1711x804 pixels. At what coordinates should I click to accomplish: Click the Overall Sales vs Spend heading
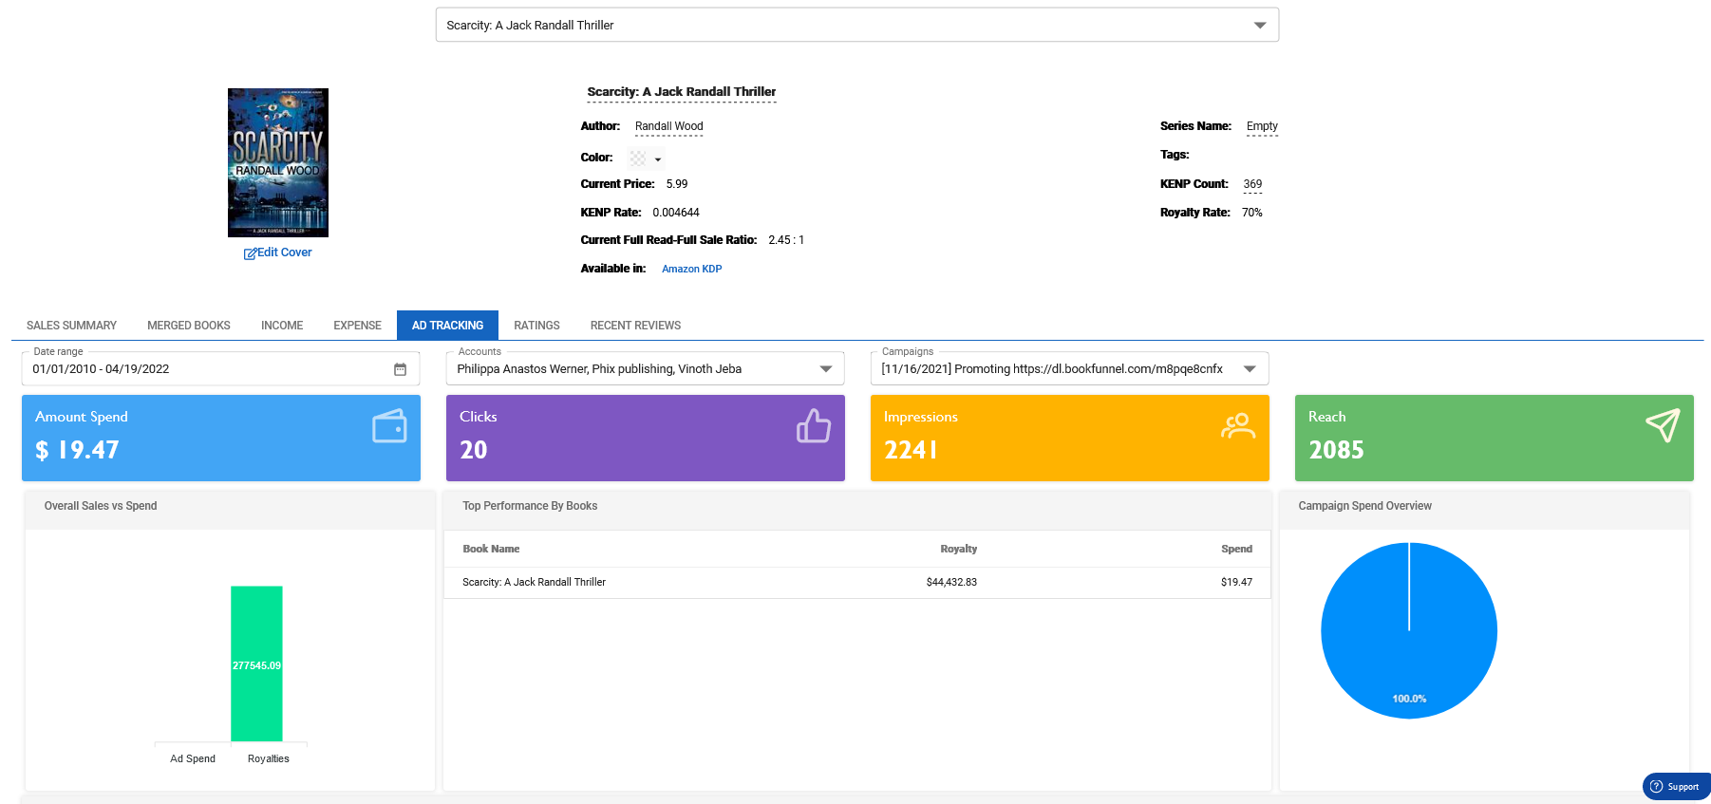pos(101,506)
